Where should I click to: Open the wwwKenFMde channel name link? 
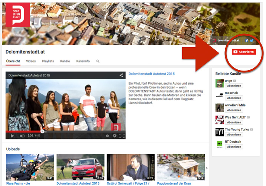click(x=235, y=105)
